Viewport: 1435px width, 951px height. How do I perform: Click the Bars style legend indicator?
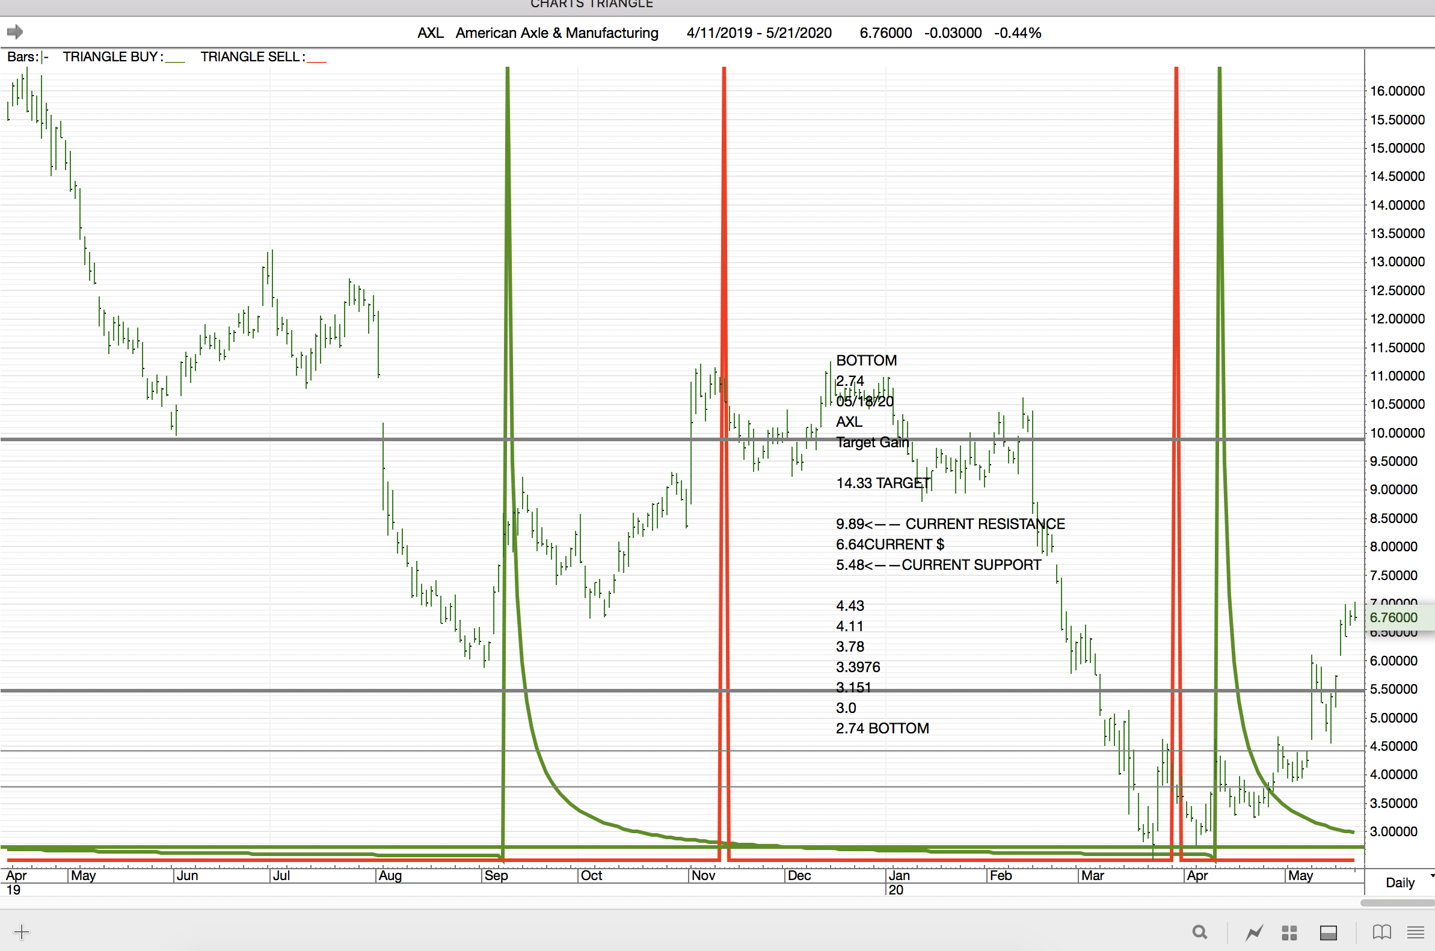(x=45, y=57)
